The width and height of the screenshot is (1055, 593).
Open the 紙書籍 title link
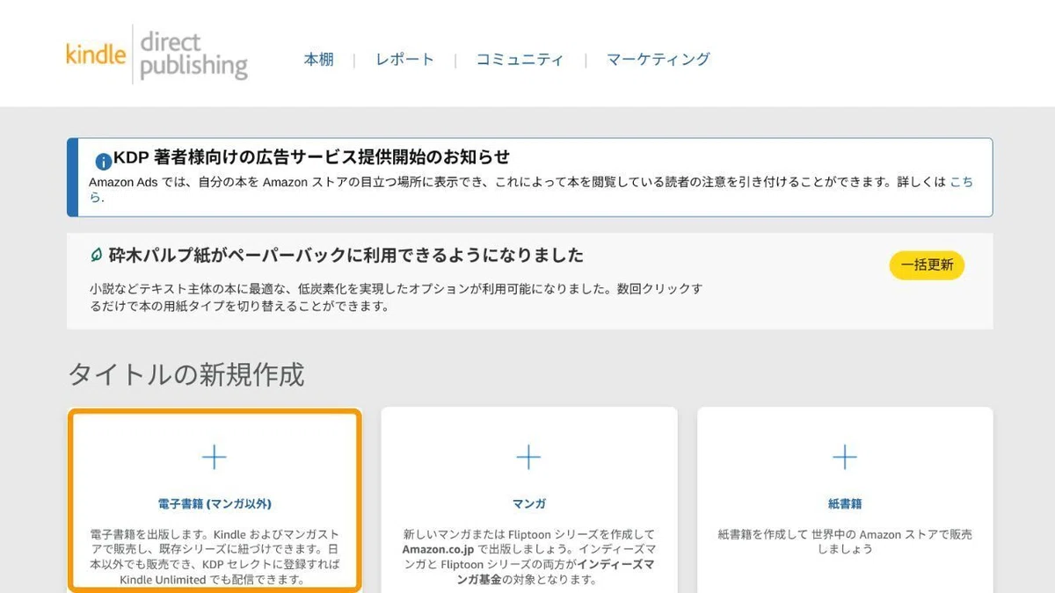click(x=845, y=504)
